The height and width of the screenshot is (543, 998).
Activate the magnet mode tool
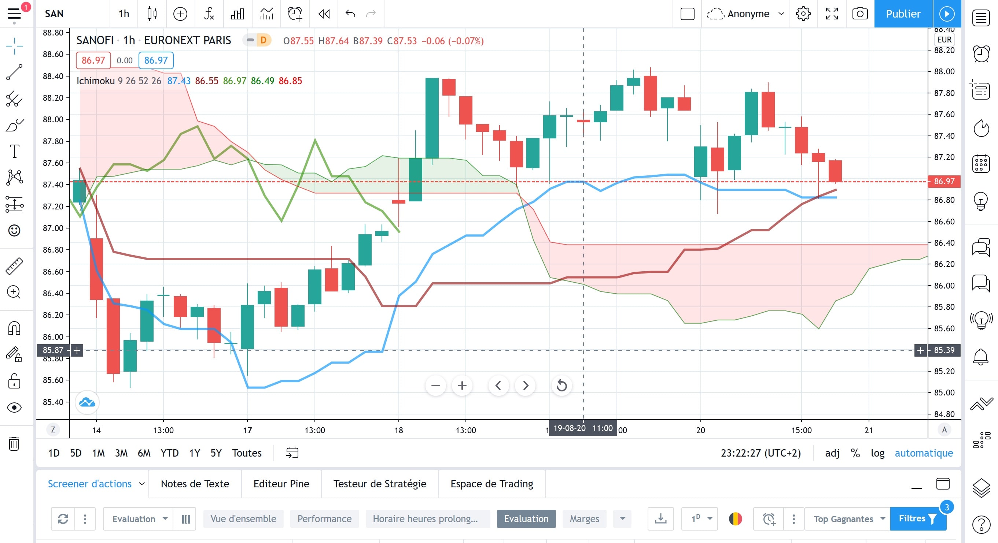point(14,328)
